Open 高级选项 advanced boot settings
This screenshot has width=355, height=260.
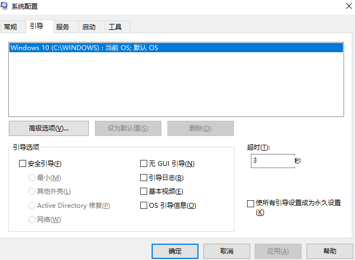(49, 128)
